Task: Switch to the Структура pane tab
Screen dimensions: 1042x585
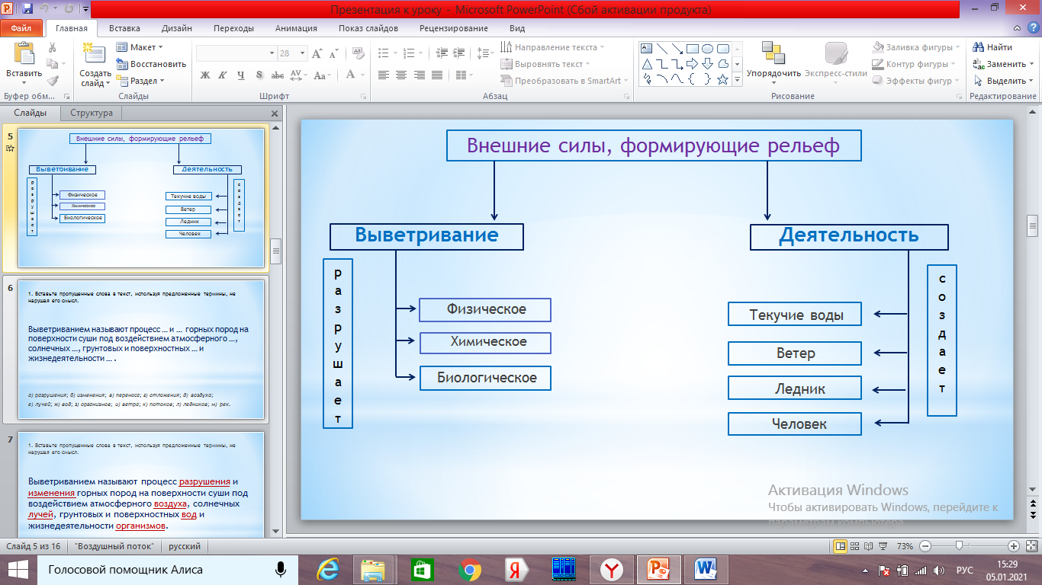Action: pyautogui.click(x=92, y=113)
